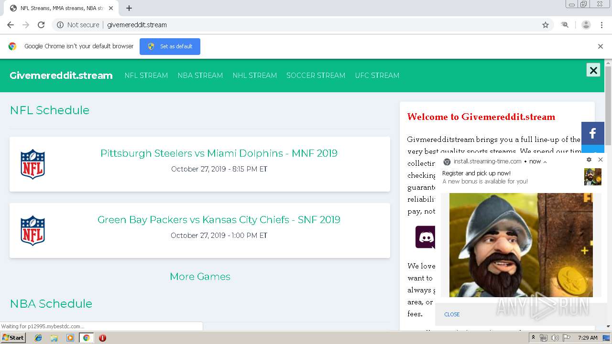
Task: Go to NFL STREAM menu item
Action: (x=146, y=75)
